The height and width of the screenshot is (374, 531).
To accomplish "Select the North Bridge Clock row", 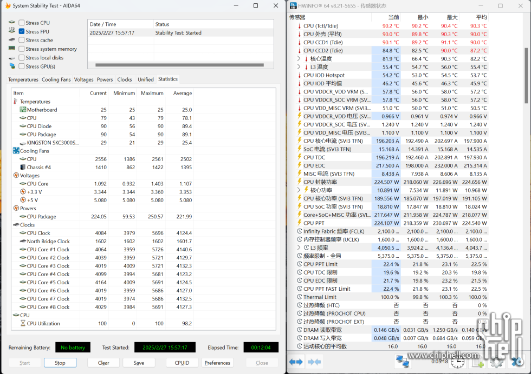I will coord(102,241).
